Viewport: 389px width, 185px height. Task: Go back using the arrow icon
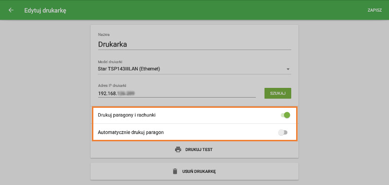click(x=11, y=10)
